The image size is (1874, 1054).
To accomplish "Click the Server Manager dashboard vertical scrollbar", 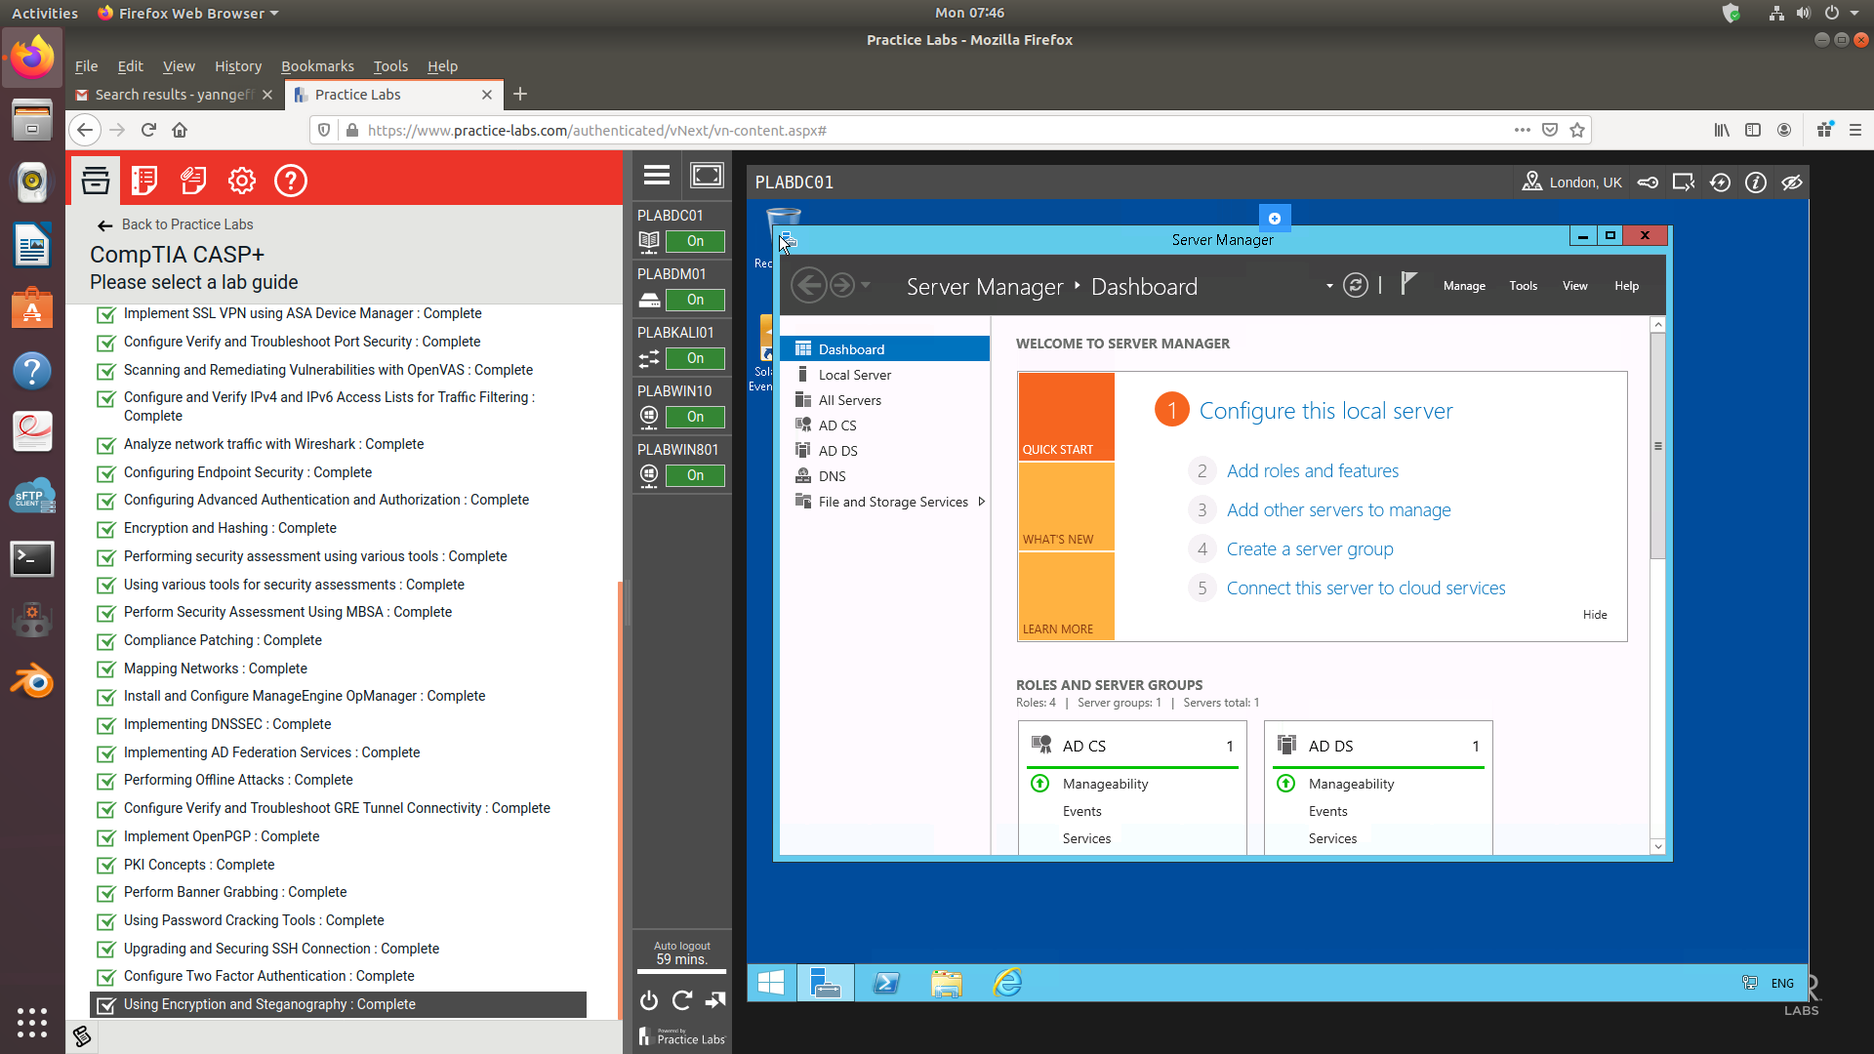I will pos(1656,446).
